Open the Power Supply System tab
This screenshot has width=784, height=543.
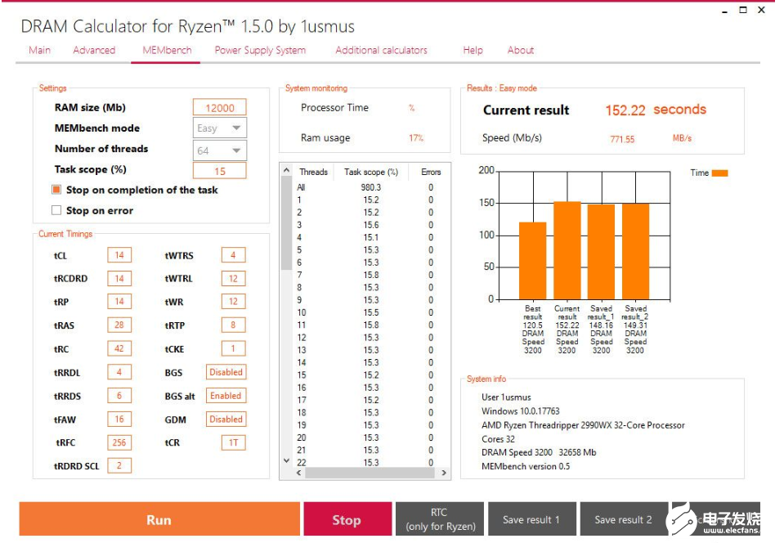[x=260, y=50]
